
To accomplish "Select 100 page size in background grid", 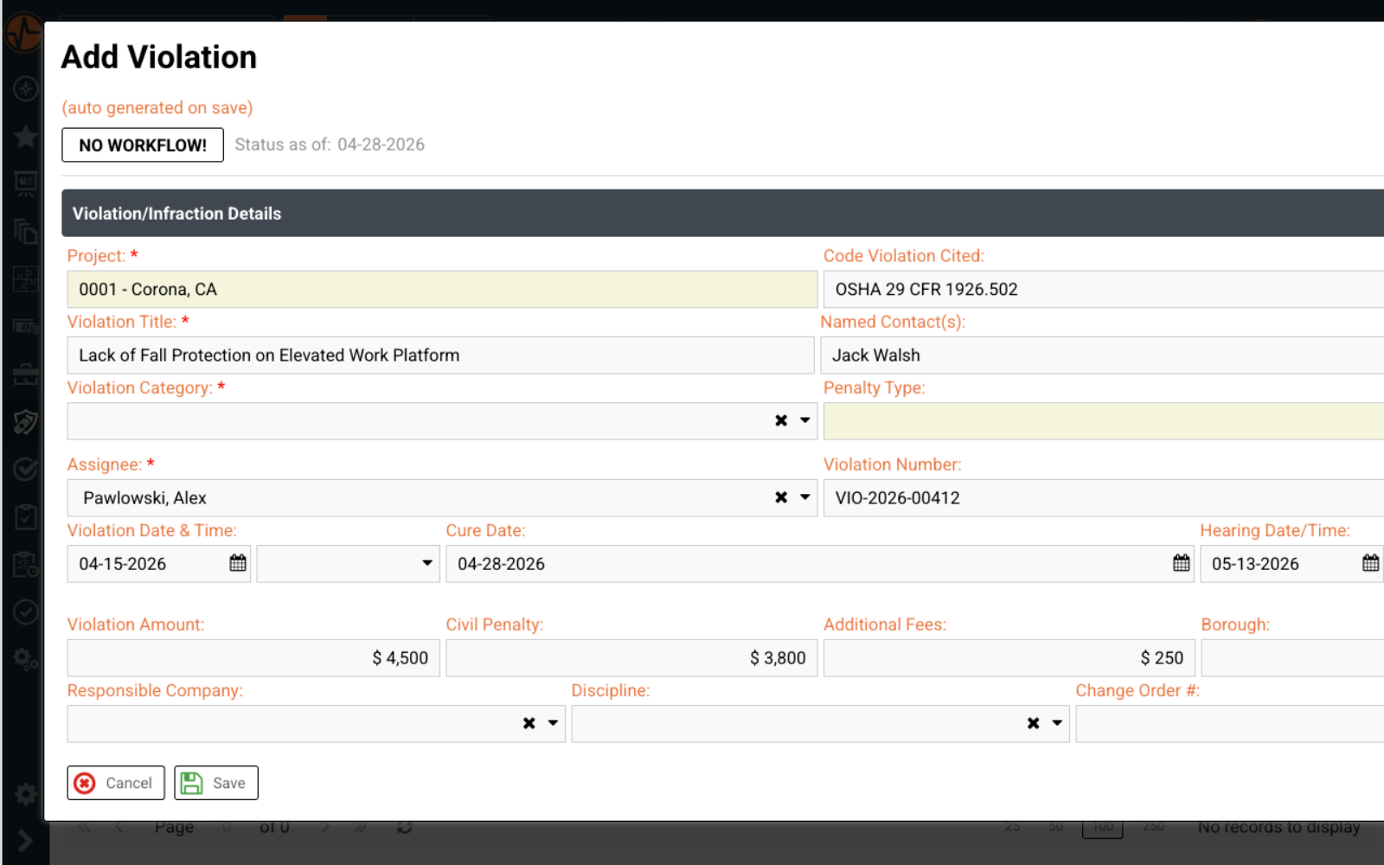I will click(1103, 827).
